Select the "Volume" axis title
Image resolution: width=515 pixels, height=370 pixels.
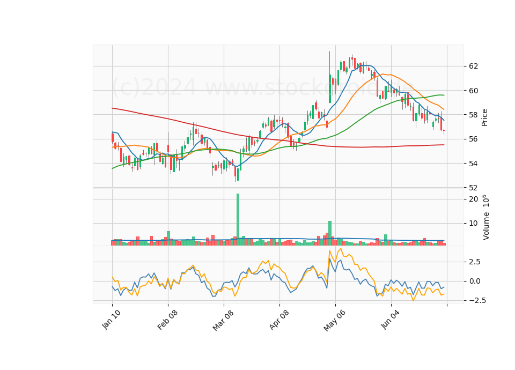click(x=486, y=226)
